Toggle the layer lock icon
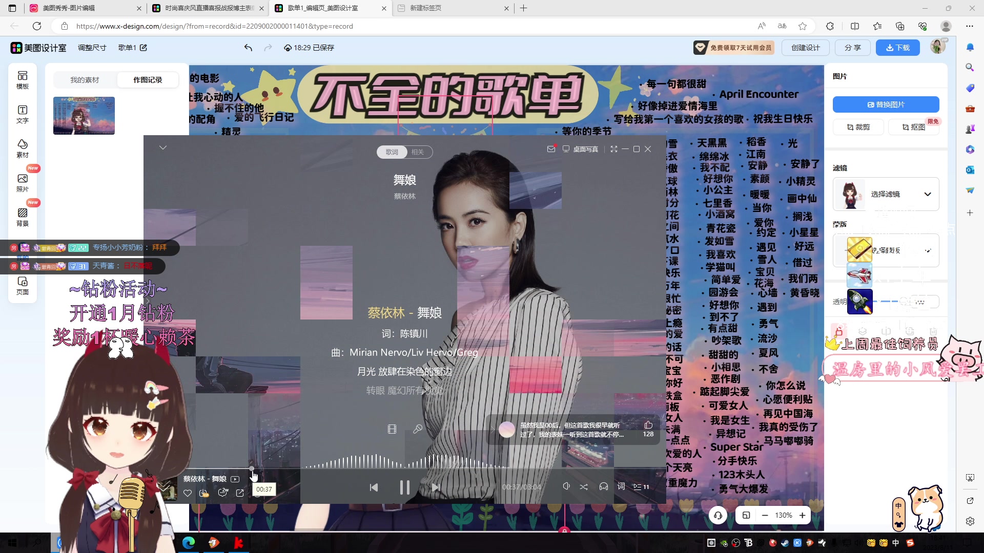This screenshot has height=553, width=984. tap(839, 331)
